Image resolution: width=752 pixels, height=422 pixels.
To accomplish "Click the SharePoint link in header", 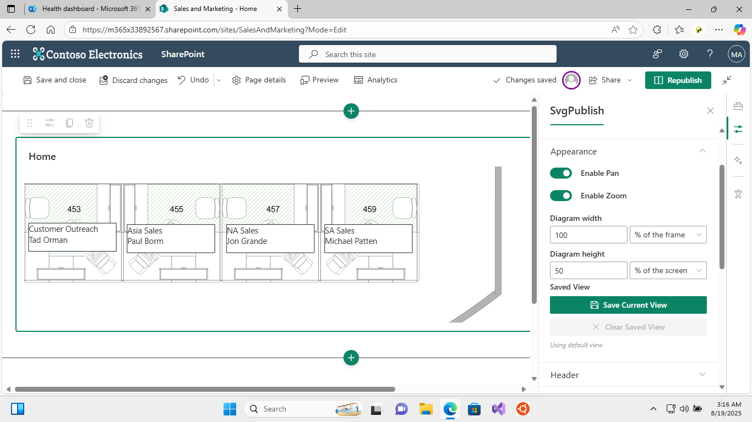I will (183, 54).
